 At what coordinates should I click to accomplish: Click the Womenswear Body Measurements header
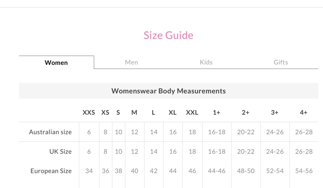pos(168,91)
